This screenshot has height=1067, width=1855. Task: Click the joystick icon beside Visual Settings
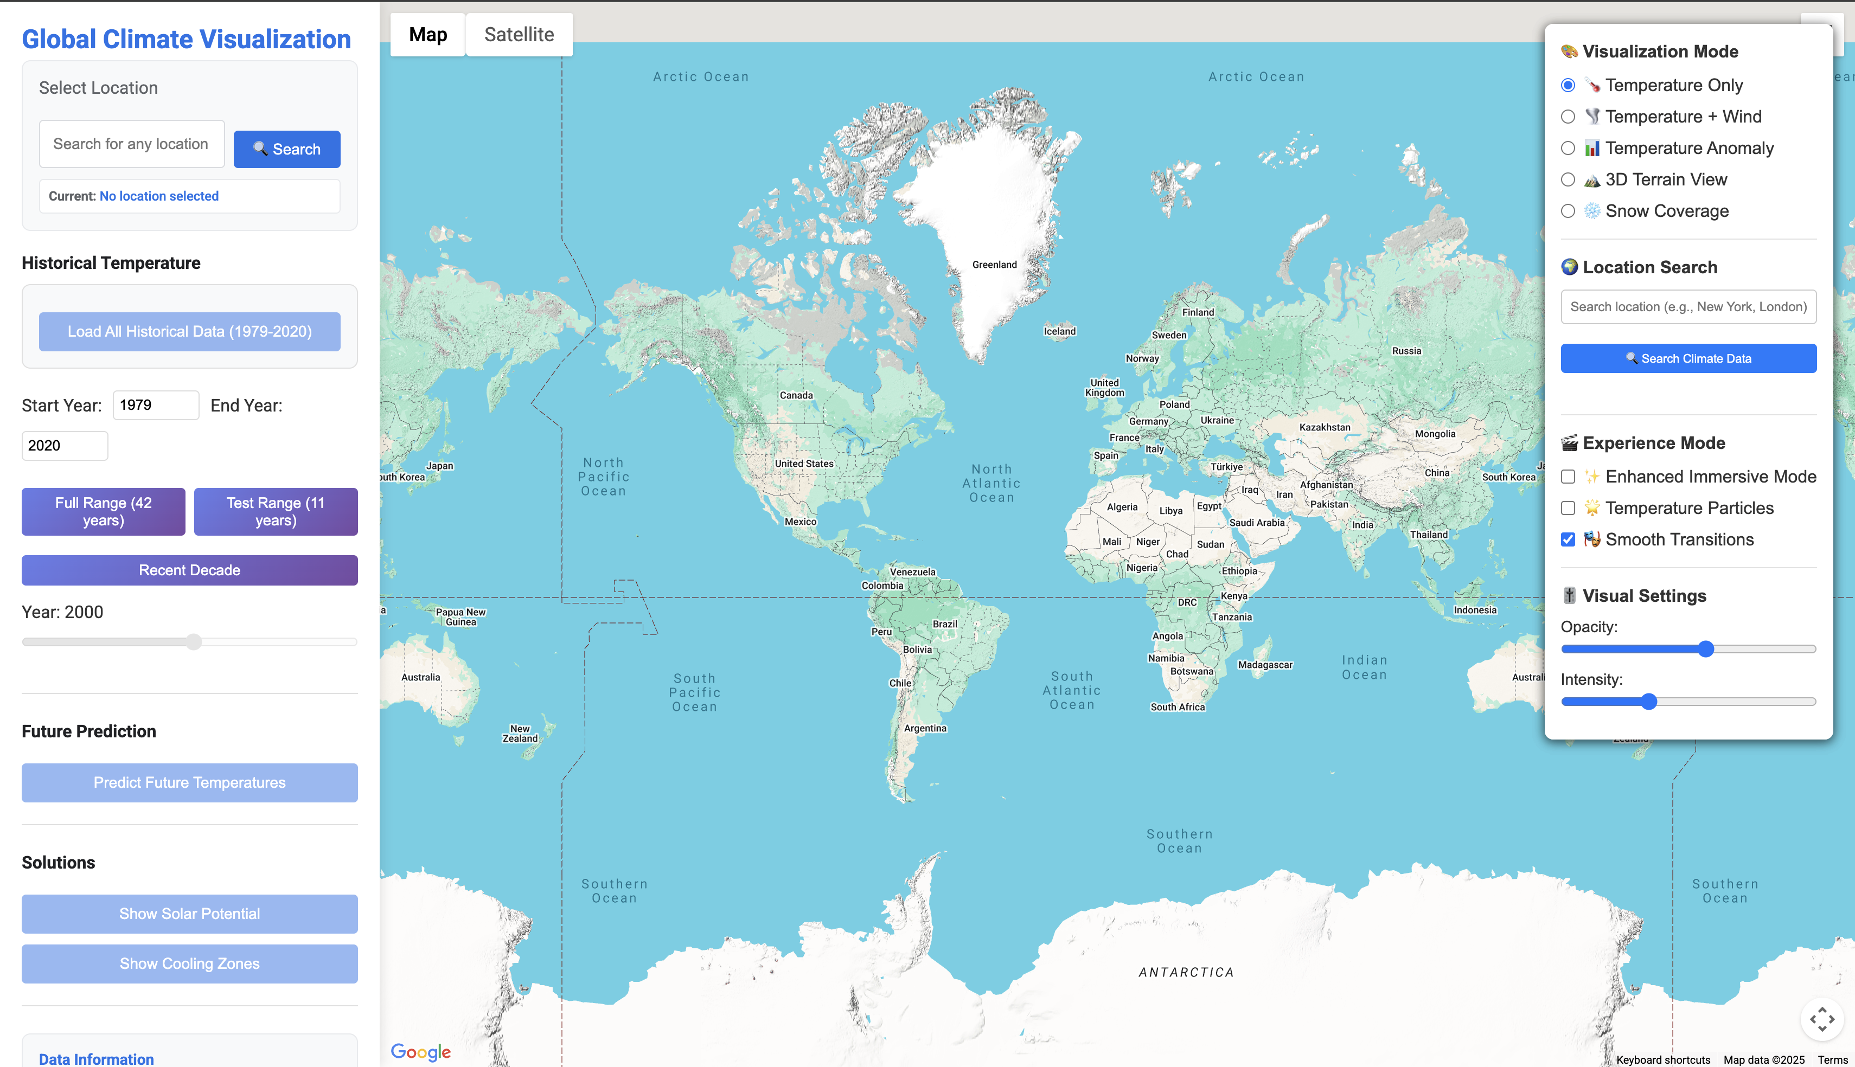(1569, 595)
